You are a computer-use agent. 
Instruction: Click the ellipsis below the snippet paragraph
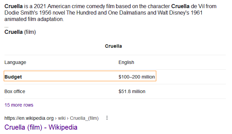click(6, 27)
